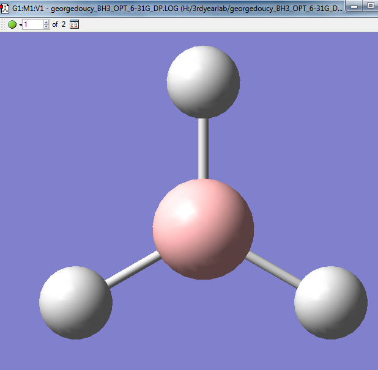Open the dropdown arrow beside the green circle

click(21, 25)
